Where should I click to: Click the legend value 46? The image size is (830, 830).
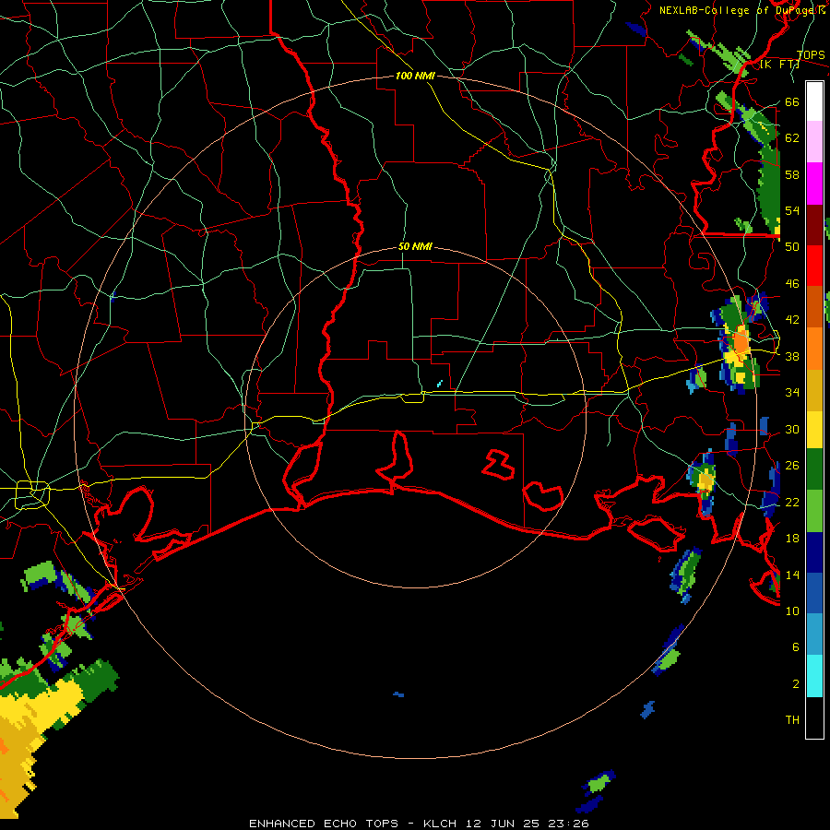tap(792, 284)
